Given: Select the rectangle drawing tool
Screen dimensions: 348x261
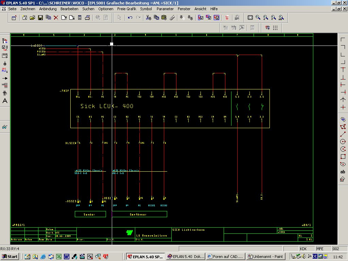Looking at the screenshot, I should pos(343,156).
